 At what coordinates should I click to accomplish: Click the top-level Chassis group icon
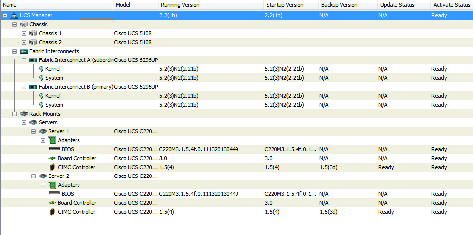pos(24,25)
